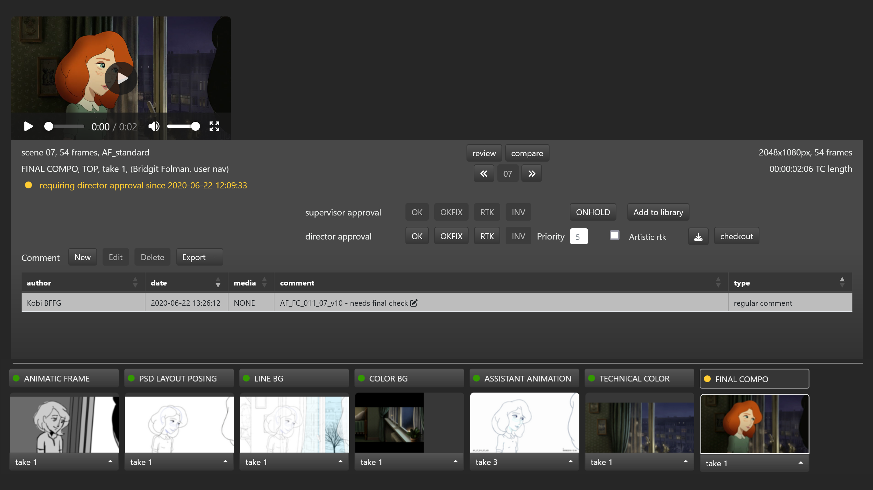
Task: Click the play icon in video controls
Action: 28,127
